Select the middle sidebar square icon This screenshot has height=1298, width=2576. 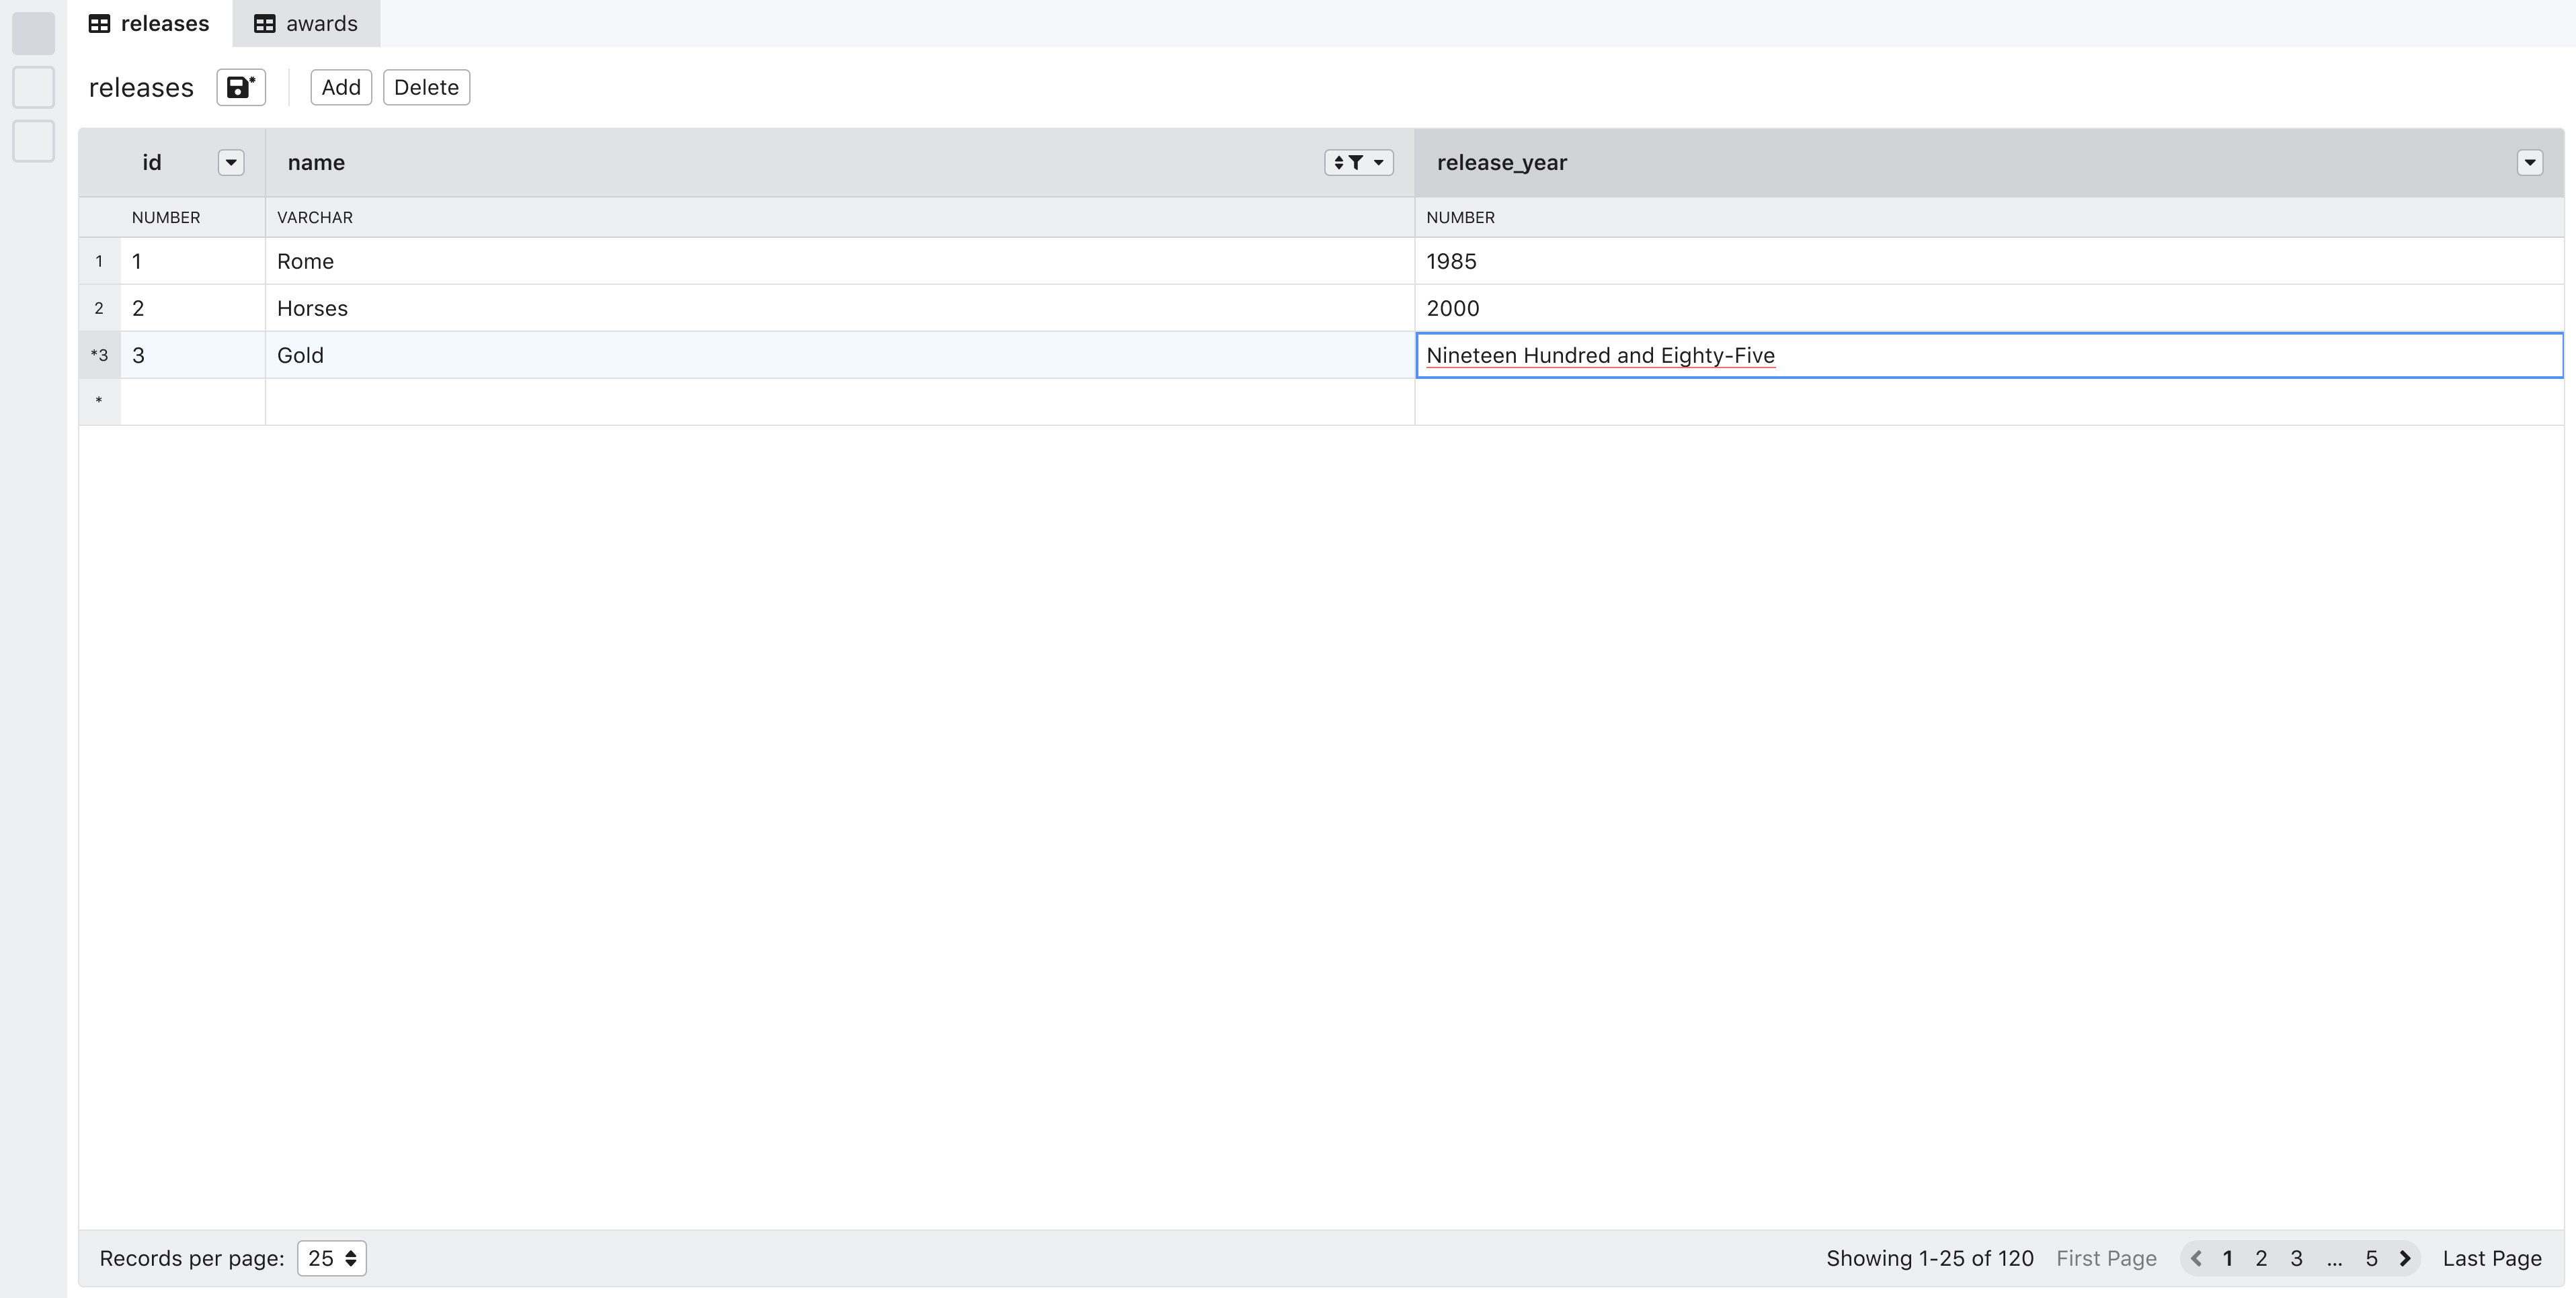[33, 87]
